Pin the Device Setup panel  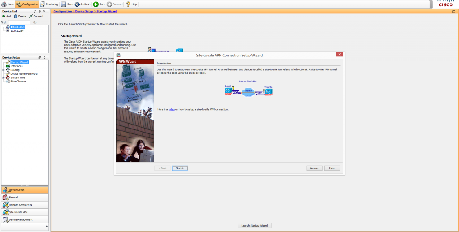[44, 58]
